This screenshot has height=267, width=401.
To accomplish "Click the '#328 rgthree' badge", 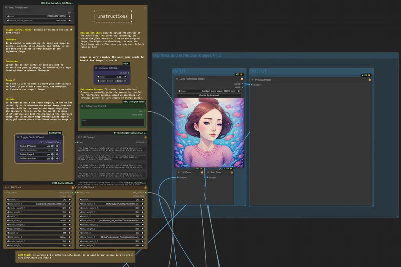I will pos(55,133).
